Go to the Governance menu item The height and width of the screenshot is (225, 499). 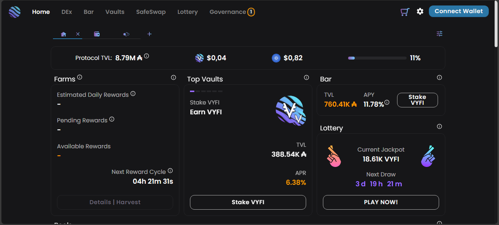point(228,12)
